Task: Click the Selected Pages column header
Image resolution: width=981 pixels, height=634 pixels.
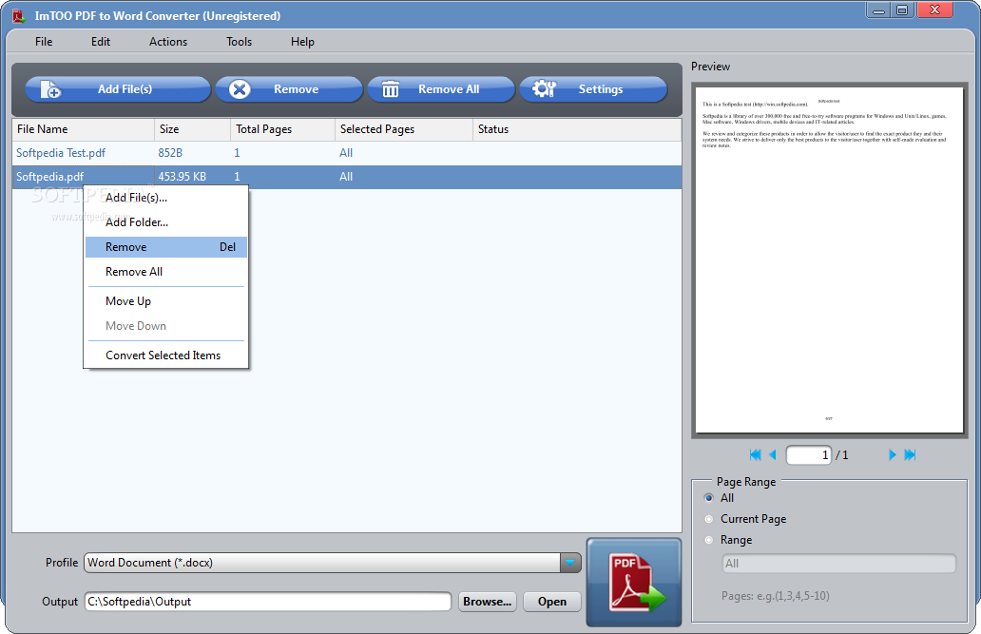Action: [404, 129]
